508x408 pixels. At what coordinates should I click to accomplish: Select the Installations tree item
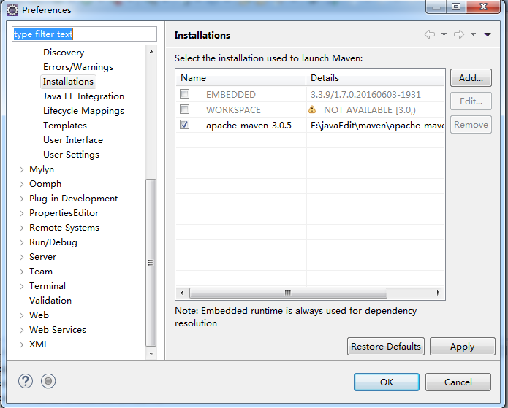pyautogui.click(x=68, y=82)
